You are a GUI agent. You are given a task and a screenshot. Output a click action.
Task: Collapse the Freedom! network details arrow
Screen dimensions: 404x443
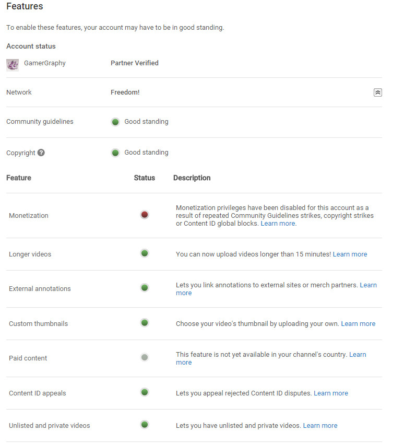point(378,92)
